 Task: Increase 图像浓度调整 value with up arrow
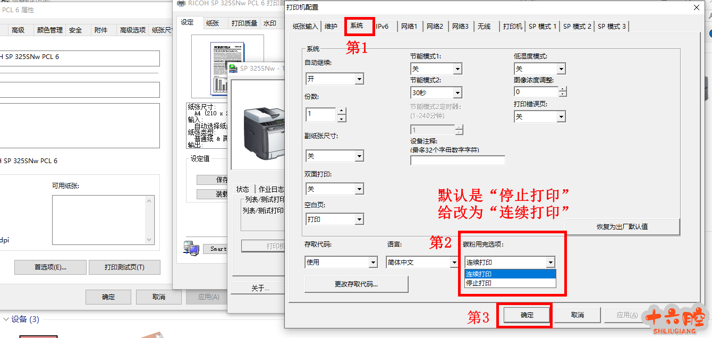click(562, 89)
